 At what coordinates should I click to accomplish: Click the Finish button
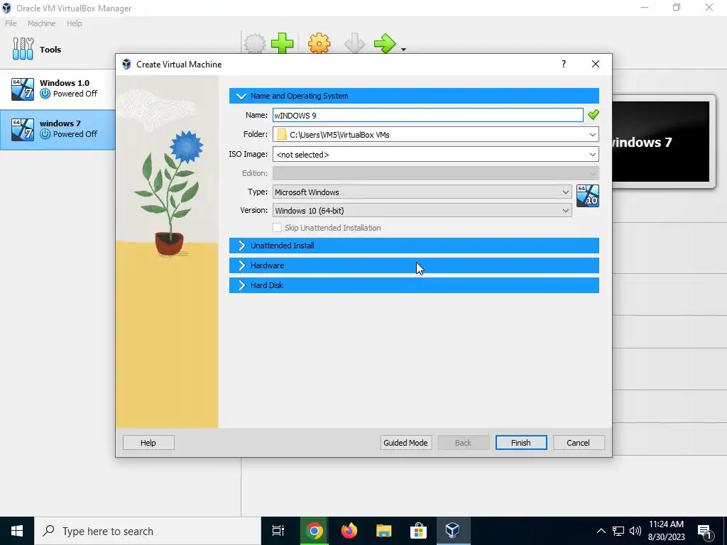click(520, 443)
